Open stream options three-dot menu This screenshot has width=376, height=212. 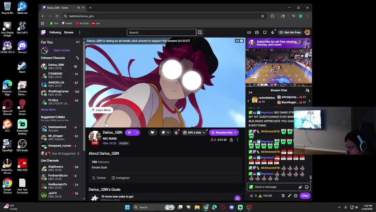237,140
